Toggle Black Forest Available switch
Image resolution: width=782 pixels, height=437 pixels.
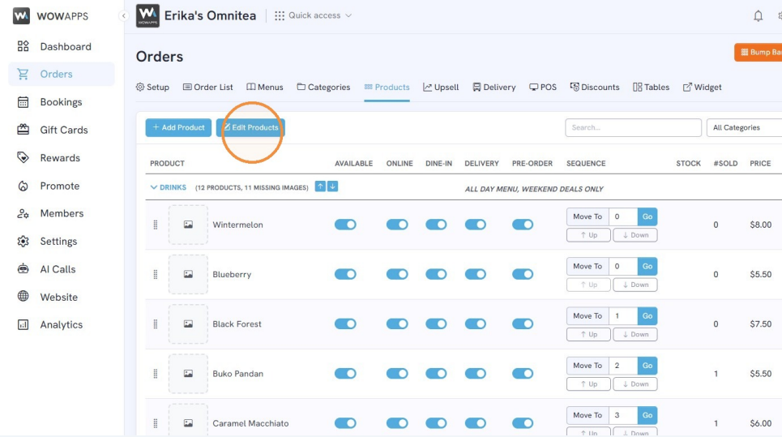(345, 323)
